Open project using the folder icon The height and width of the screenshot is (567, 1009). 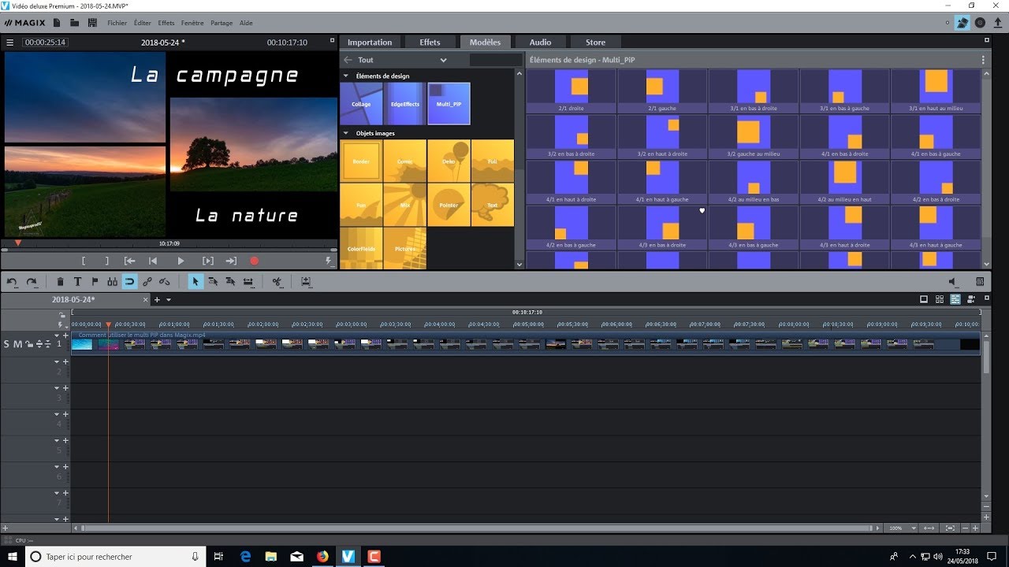[75, 23]
